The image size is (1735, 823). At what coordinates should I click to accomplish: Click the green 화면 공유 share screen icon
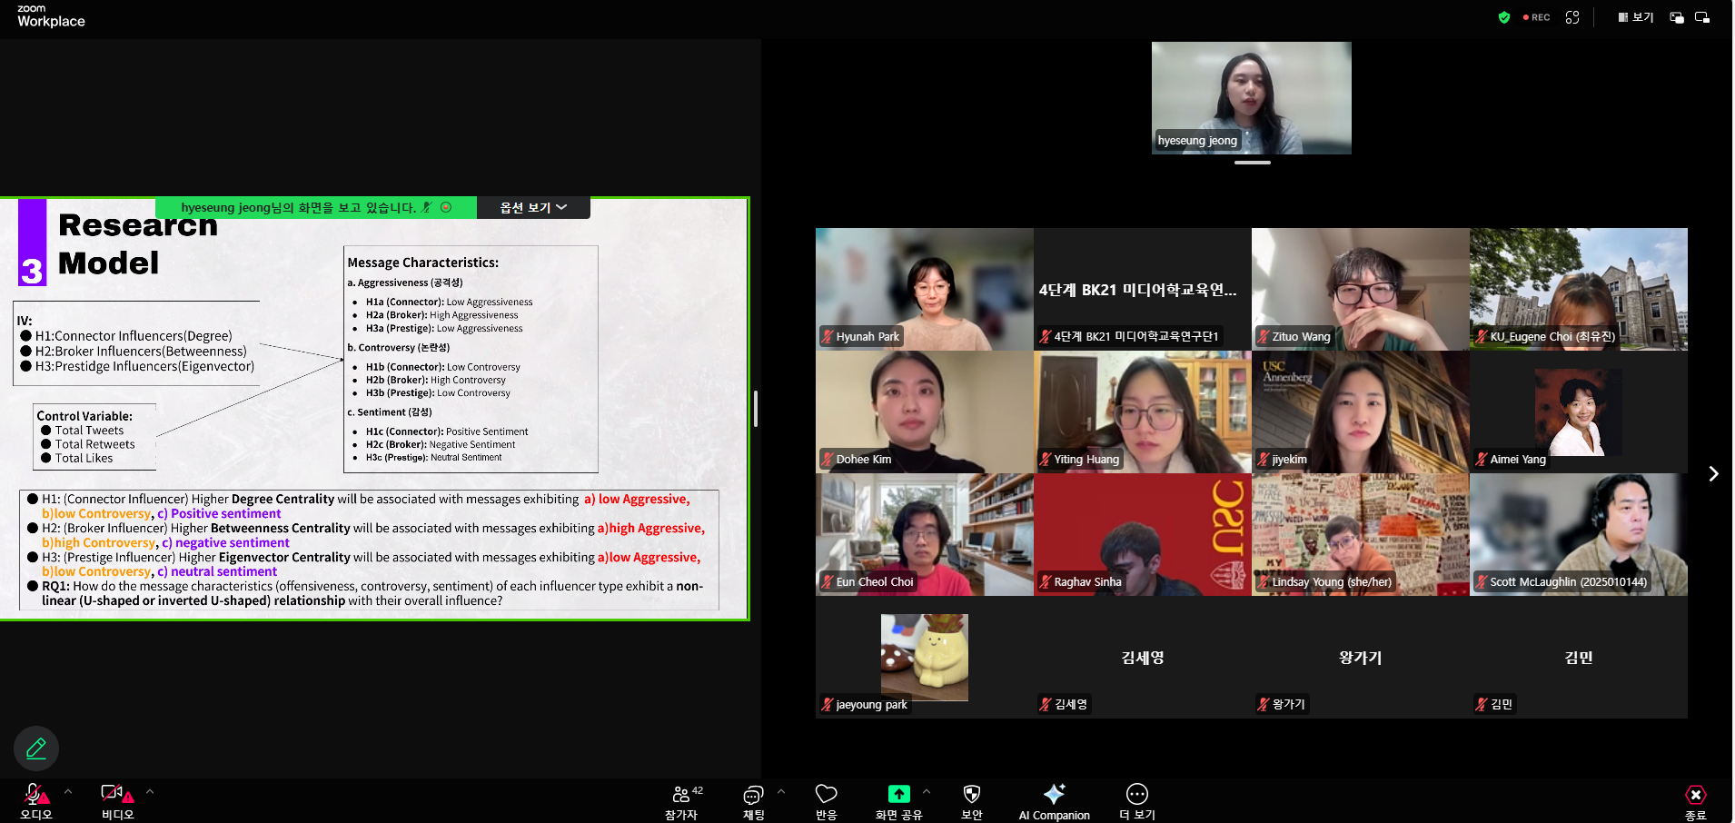click(898, 794)
